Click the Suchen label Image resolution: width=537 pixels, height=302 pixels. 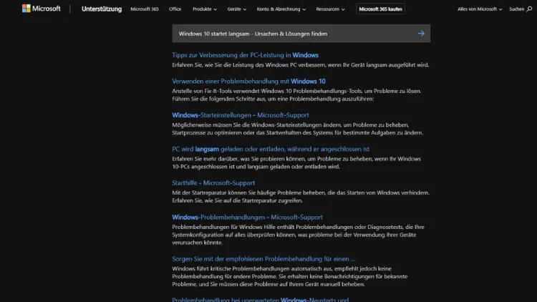516,9
